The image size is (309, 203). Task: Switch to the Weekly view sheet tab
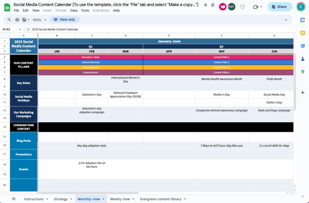pyautogui.click(x=120, y=199)
